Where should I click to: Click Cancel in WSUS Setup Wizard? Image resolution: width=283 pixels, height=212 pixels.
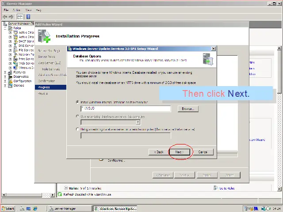[203, 152]
